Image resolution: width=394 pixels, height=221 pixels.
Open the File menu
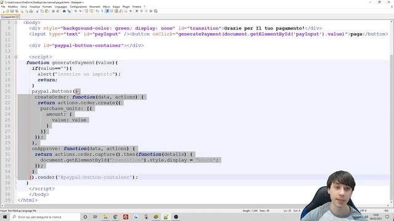pos(3,7)
